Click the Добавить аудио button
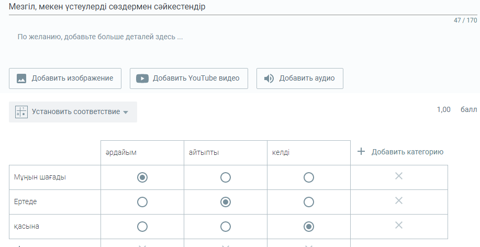 point(299,78)
